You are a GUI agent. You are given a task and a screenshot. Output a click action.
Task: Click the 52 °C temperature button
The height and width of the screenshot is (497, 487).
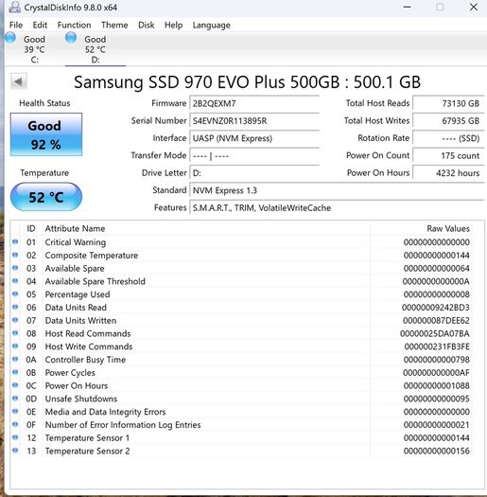46,197
